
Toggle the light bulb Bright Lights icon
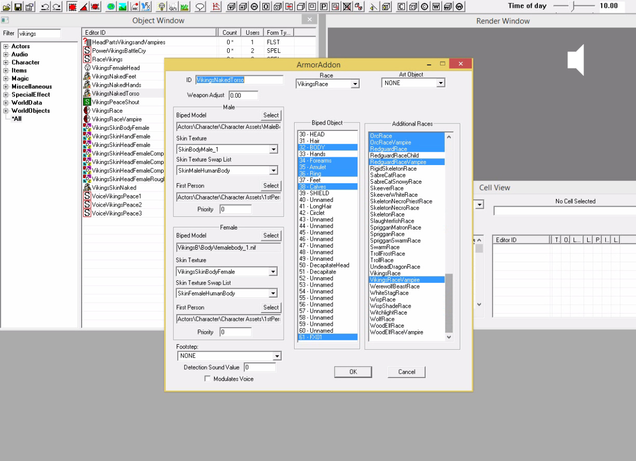tap(162, 7)
